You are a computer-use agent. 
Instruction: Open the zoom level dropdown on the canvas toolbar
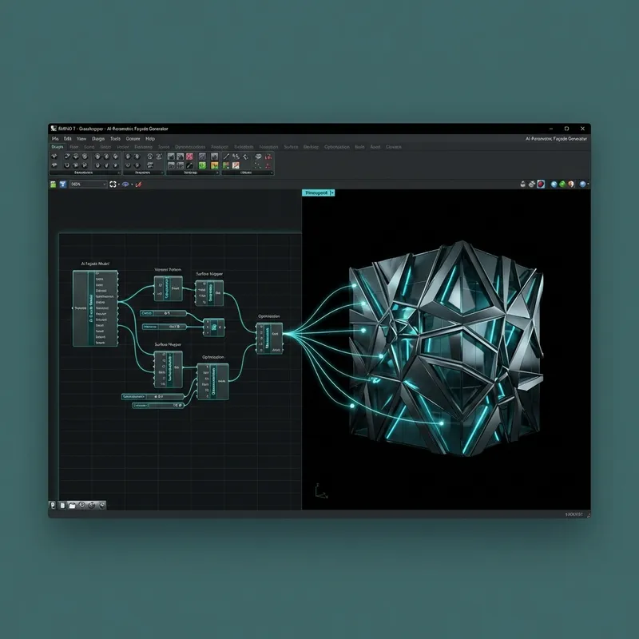104,185
